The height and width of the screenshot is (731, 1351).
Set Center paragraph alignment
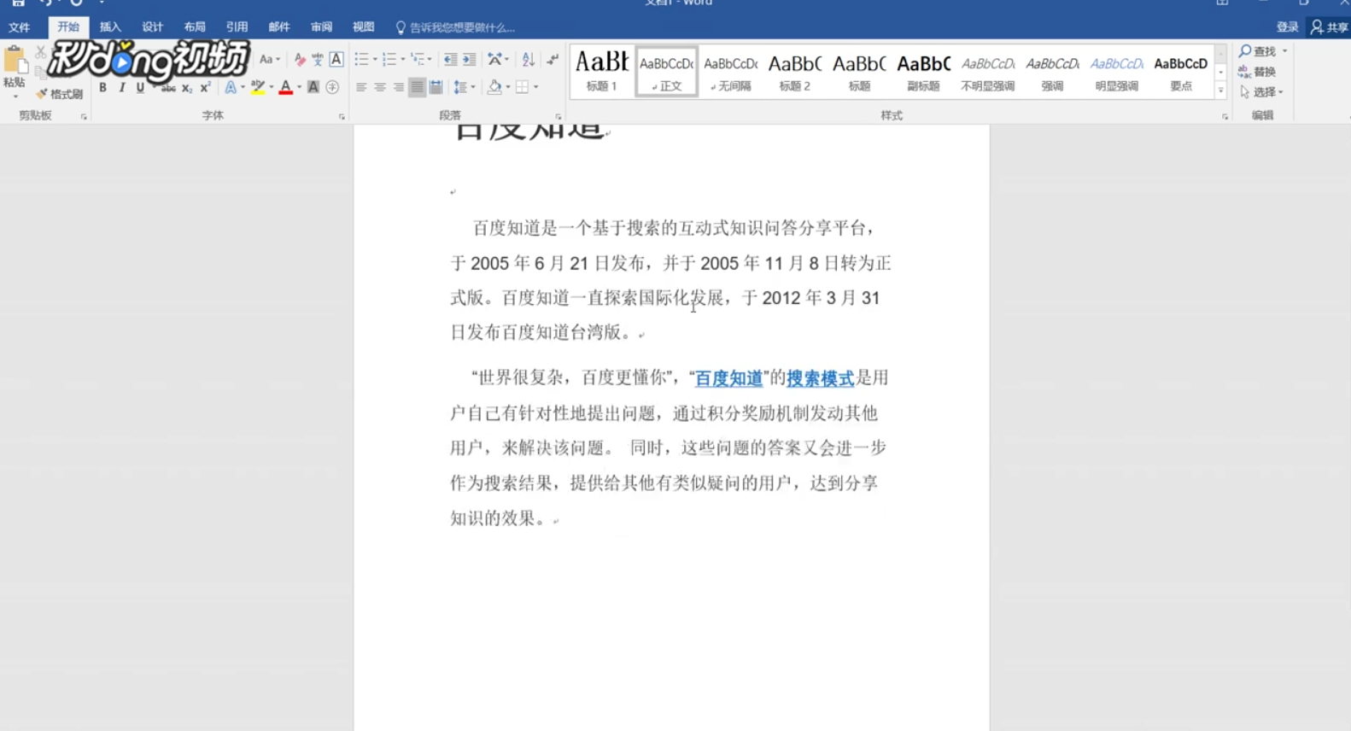[x=380, y=87]
